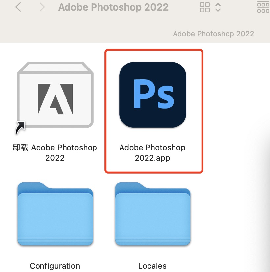The width and height of the screenshot is (270, 272).
Task: Click the Locales folder name
Action: point(152,266)
